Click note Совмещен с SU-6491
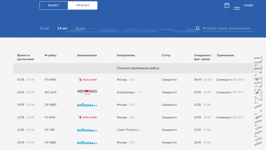The width and height of the screenshot is (266, 150). 230,117
